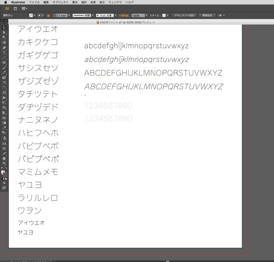Select the Selection tool (black arrow)
This screenshot has height=262, width=274.
point(4,27)
